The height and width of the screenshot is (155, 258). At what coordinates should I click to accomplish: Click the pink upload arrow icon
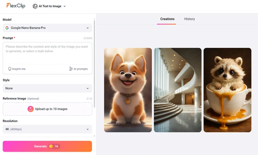(30, 109)
